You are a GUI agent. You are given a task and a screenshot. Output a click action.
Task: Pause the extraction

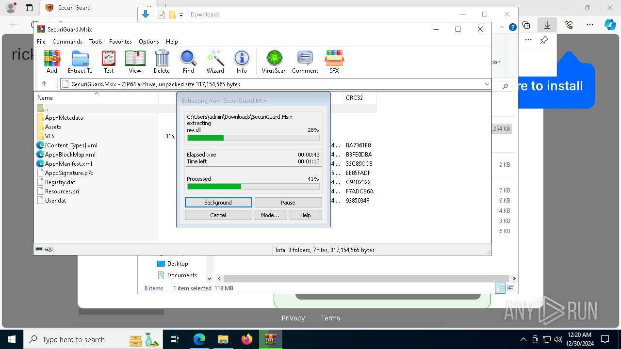pyautogui.click(x=288, y=203)
